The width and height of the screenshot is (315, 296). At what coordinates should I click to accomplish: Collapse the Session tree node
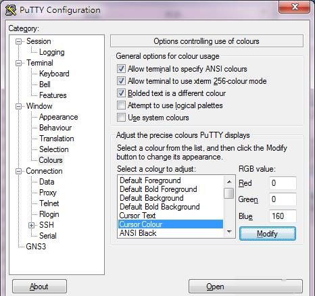point(19,41)
